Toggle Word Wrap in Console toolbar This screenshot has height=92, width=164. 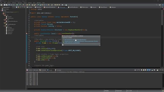(x=146, y=70)
